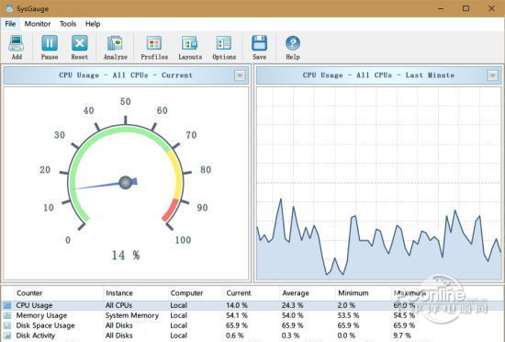Click the 9.7 % maximum value
The width and height of the screenshot is (505, 342).
coord(402,336)
